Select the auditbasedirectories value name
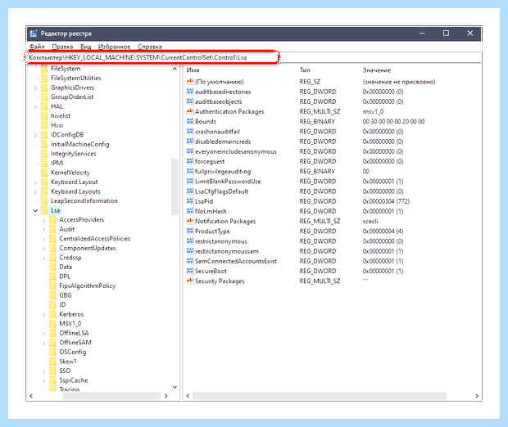The height and width of the screenshot is (427, 508). coord(223,92)
